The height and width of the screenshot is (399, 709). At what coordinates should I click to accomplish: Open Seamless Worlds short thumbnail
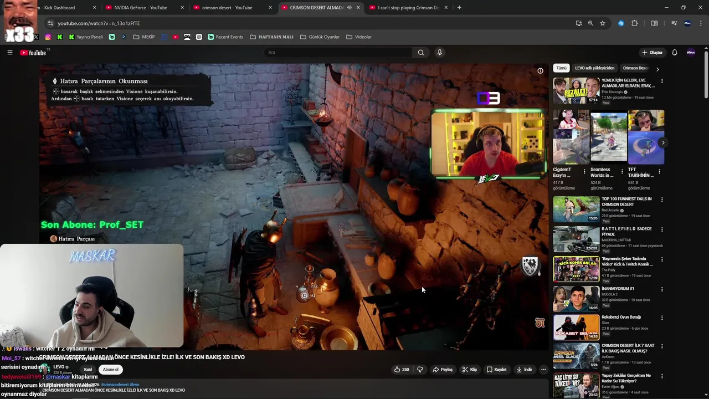coord(608,136)
